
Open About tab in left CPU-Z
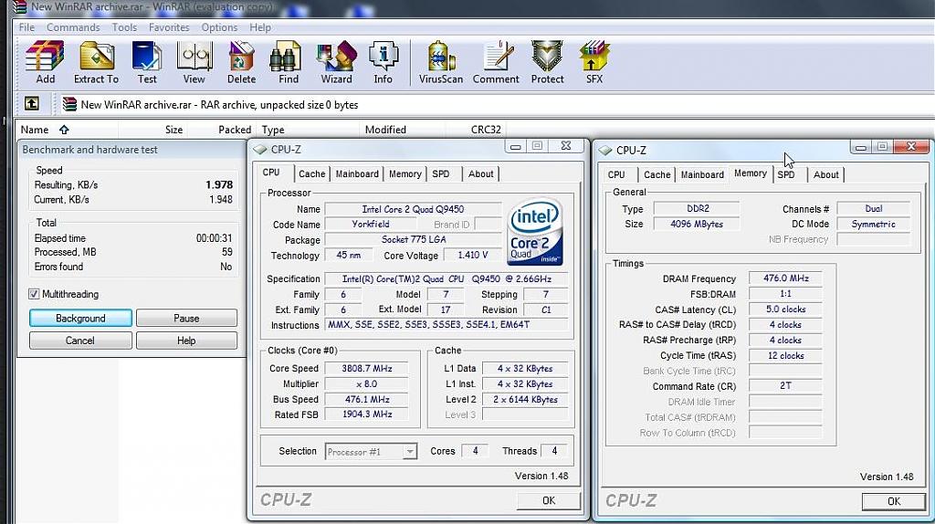click(480, 174)
